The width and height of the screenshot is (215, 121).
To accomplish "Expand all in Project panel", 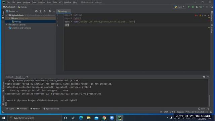I will pyautogui.click(x=40, y=11).
